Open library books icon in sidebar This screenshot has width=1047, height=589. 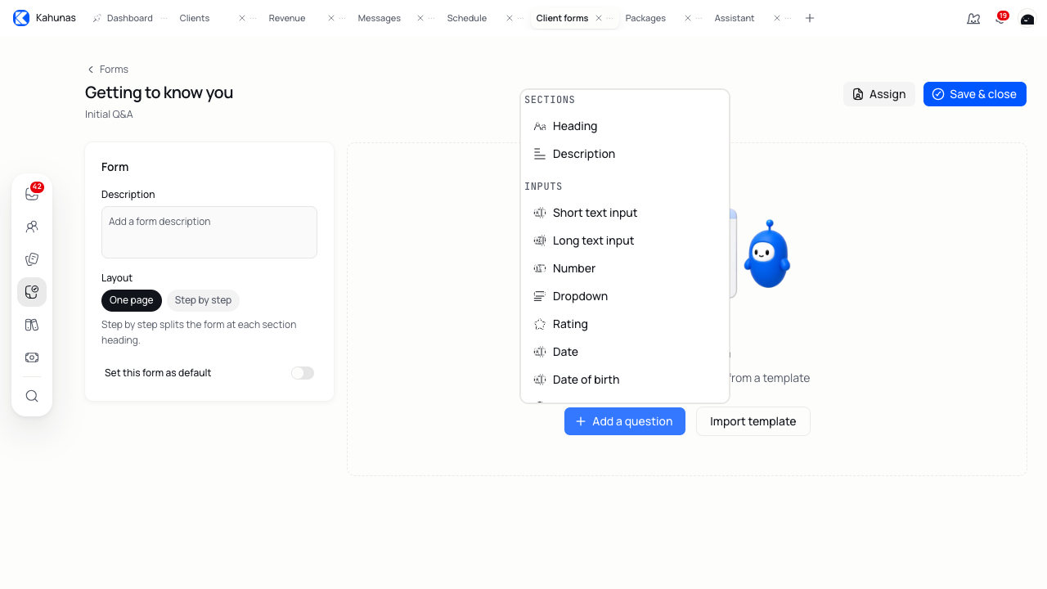[32, 325]
